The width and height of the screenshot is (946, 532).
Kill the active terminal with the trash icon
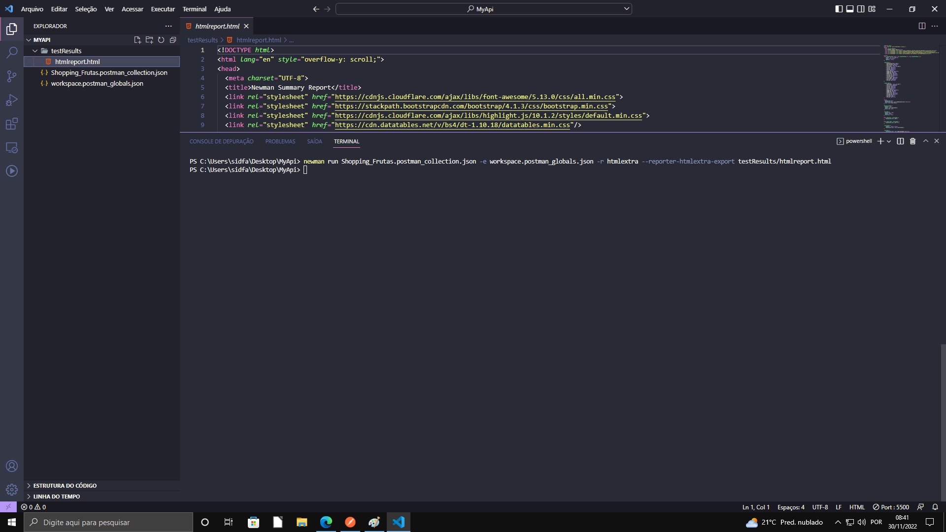(x=912, y=141)
